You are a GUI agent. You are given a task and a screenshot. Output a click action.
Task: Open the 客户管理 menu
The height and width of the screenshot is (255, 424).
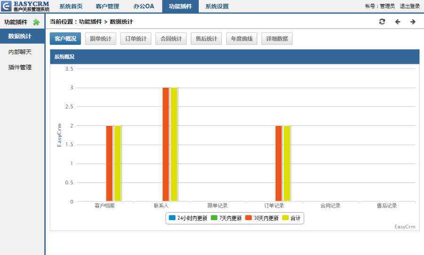[107, 6]
